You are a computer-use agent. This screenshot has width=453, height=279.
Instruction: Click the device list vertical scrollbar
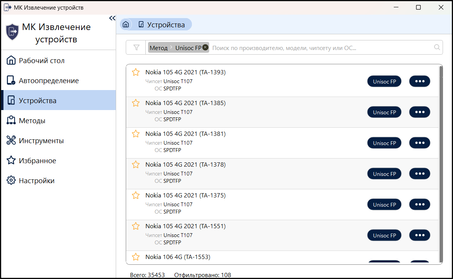click(x=441, y=164)
